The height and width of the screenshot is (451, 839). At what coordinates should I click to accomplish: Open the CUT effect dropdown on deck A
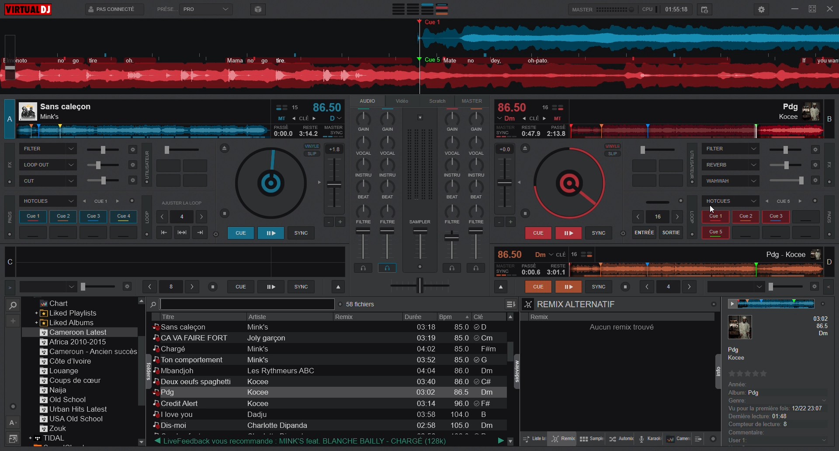(48, 181)
